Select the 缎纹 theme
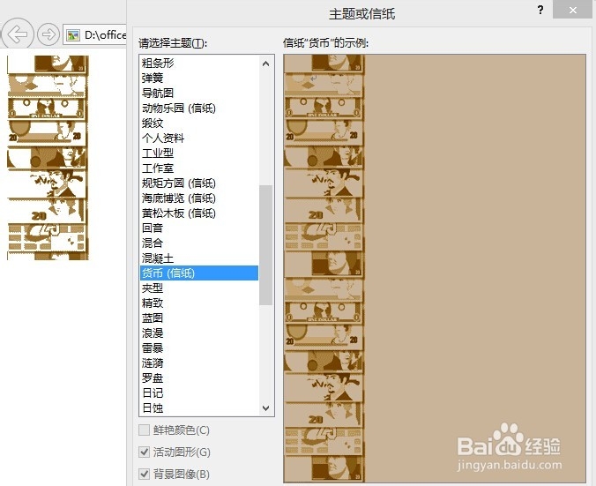 coord(199,123)
